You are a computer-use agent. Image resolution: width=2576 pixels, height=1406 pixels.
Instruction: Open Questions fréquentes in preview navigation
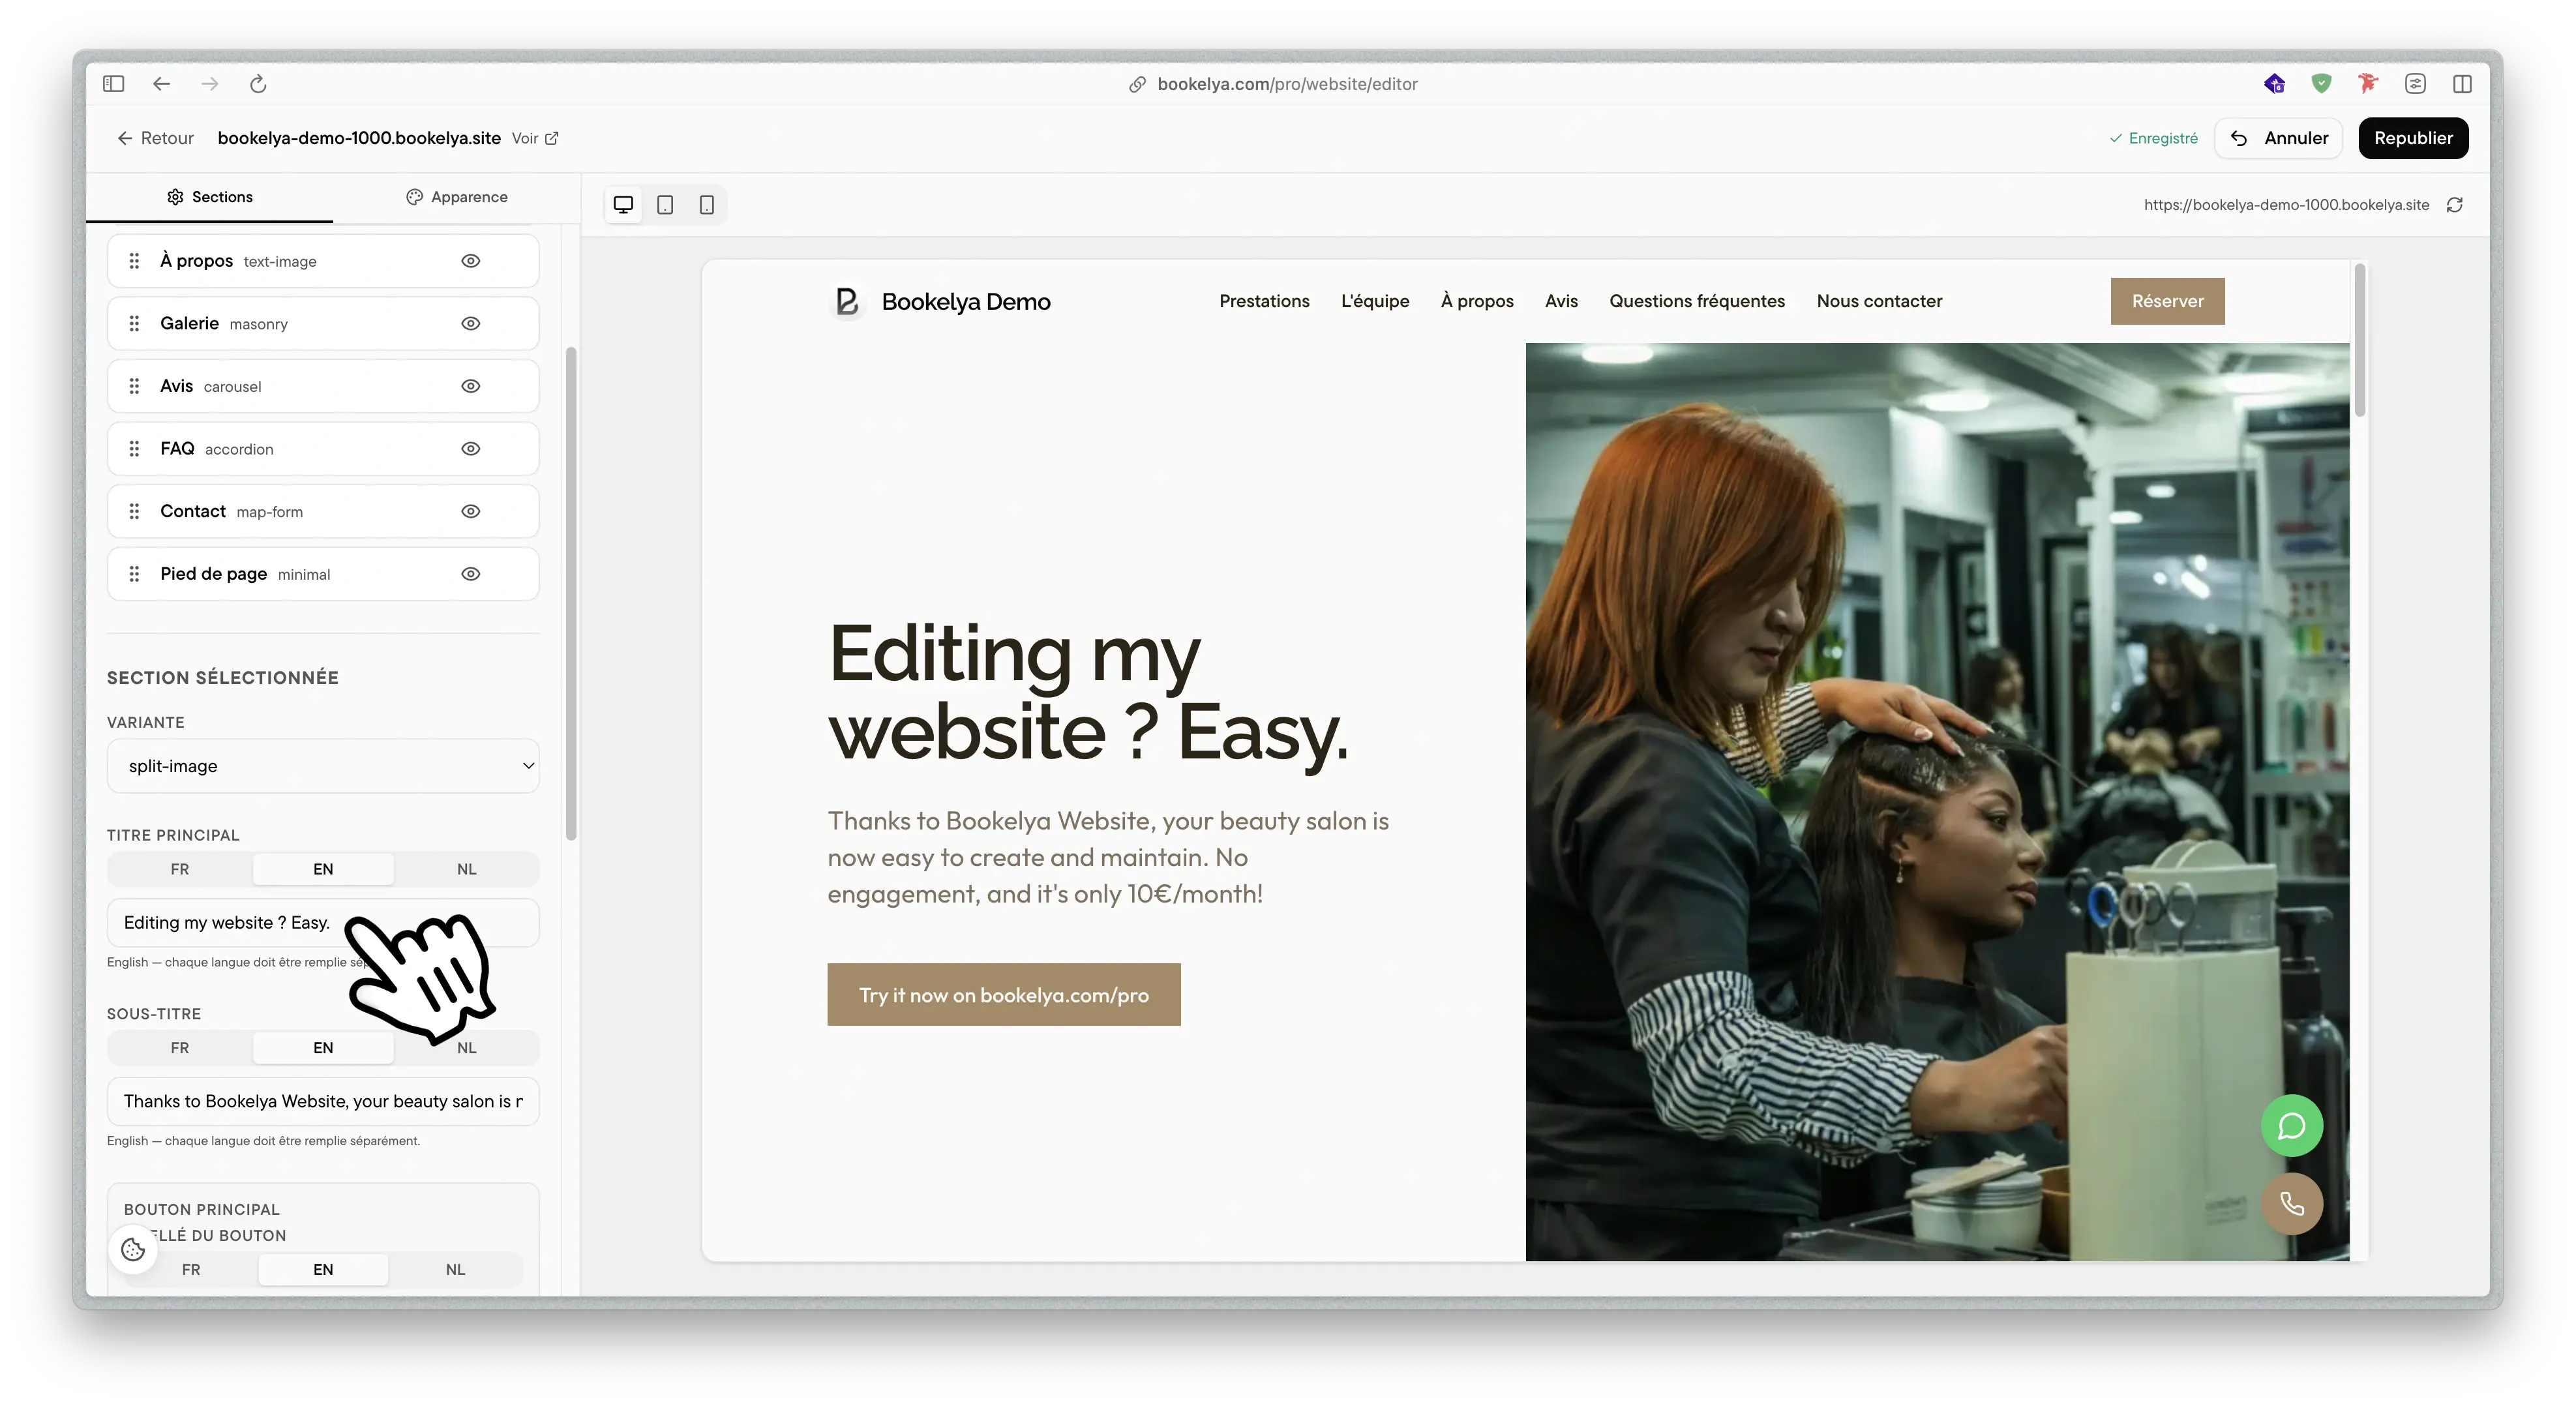point(1697,301)
